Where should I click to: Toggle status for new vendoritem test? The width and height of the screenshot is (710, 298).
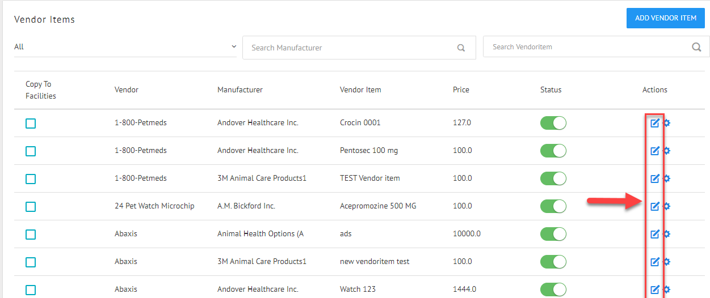point(553,262)
